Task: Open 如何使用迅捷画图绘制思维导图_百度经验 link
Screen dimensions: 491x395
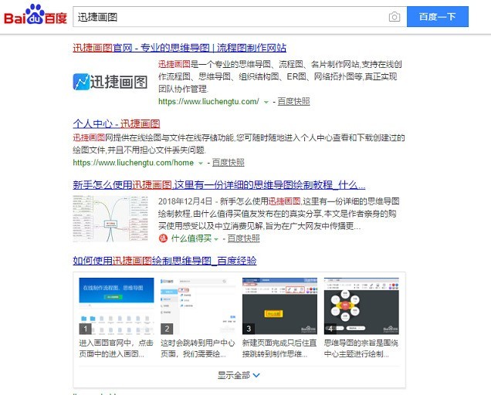Action: coord(164,261)
